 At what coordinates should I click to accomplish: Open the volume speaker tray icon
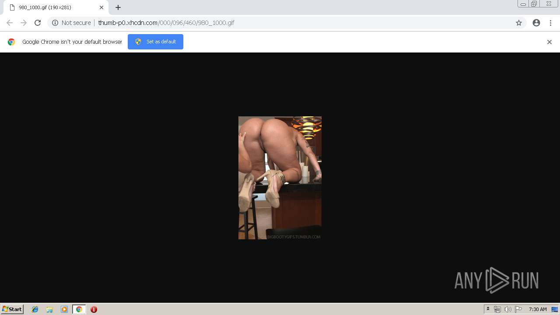[x=507, y=309]
